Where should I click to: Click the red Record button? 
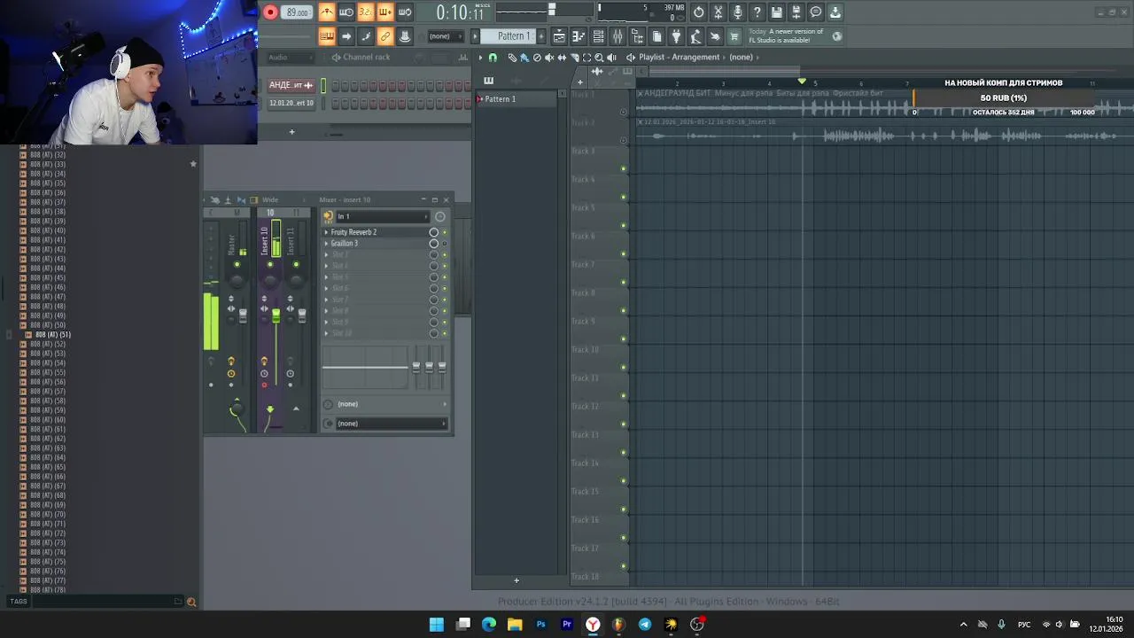(270, 12)
